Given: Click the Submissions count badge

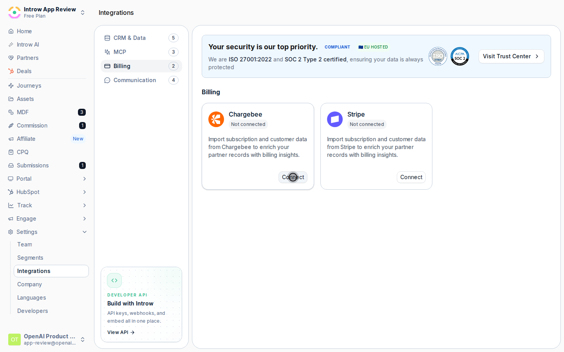Looking at the screenshot, I should point(82,165).
